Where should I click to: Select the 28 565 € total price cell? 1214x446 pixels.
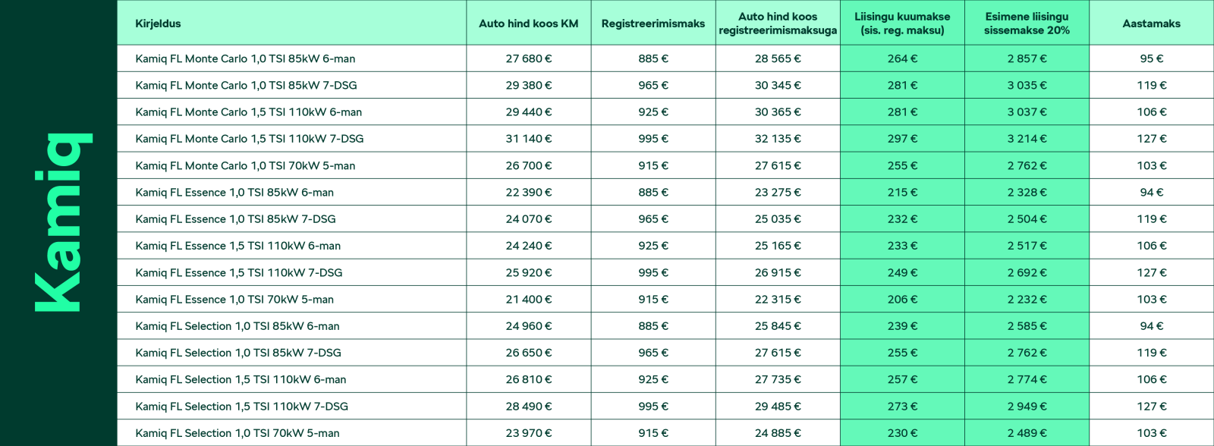pyautogui.click(x=778, y=58)
